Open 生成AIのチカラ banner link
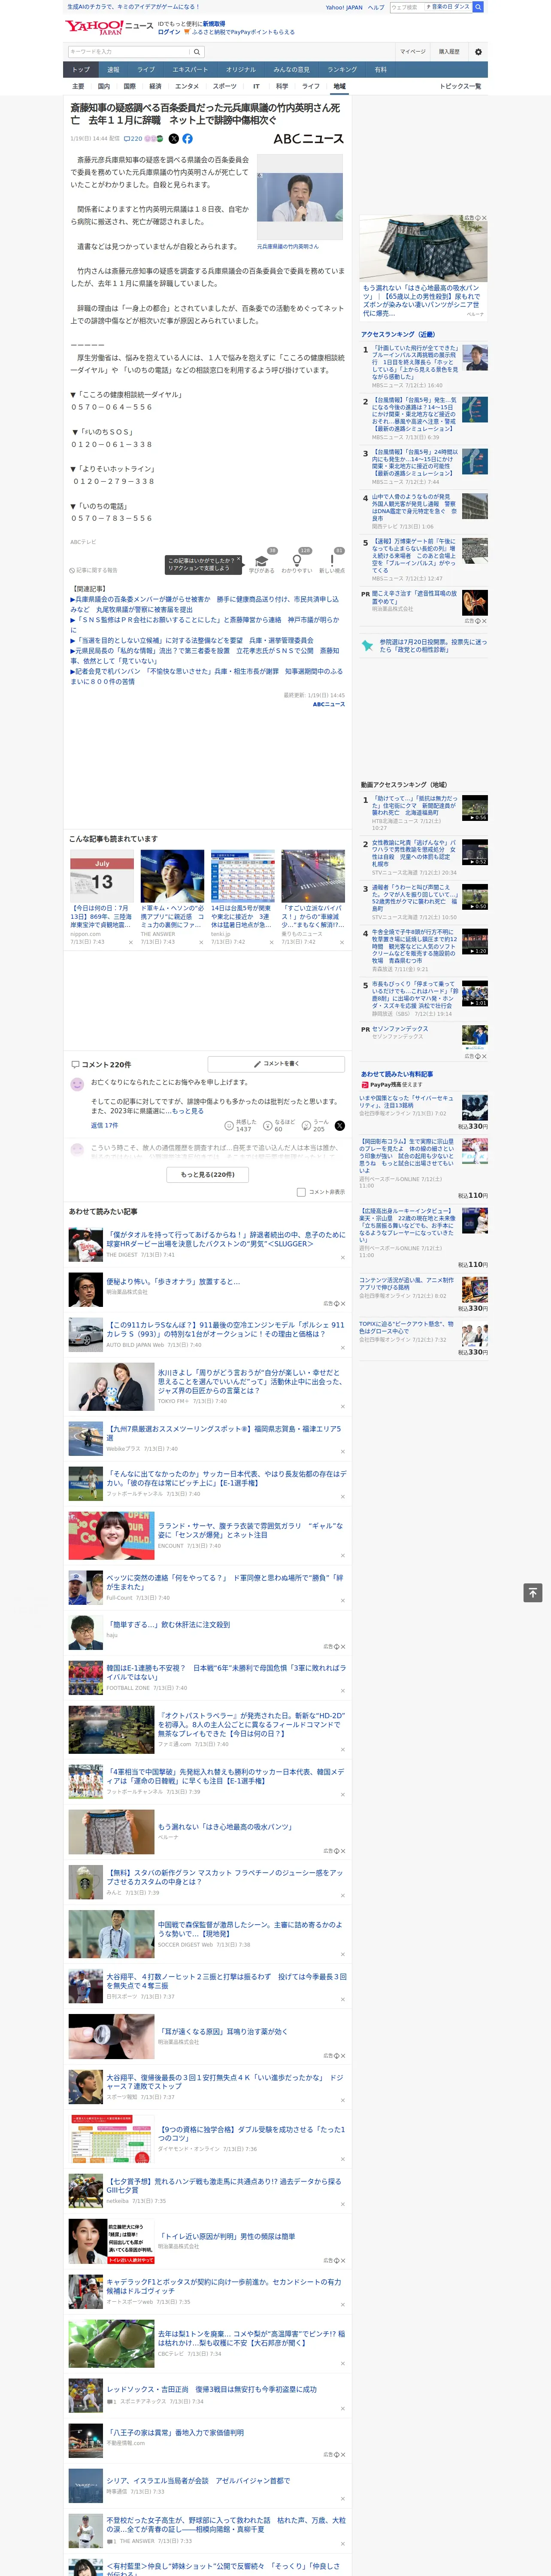Screen dimensions: 551x2576 133,7
